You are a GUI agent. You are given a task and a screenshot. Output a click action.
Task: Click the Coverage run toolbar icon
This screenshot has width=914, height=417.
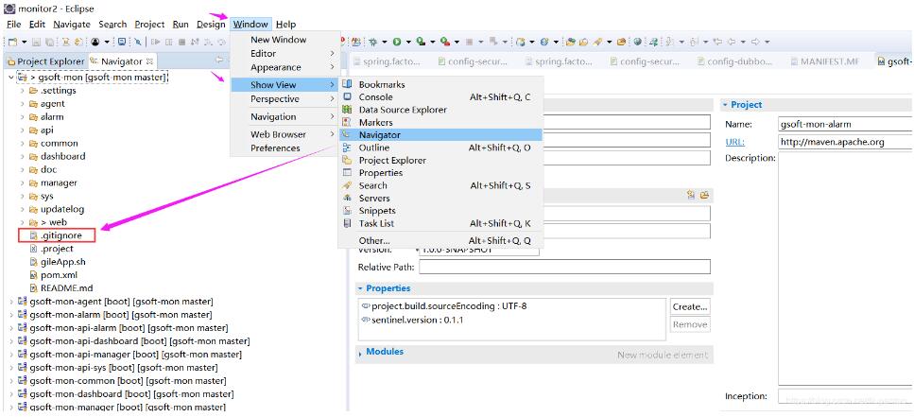pyautogui.click(x=421, y=42)
